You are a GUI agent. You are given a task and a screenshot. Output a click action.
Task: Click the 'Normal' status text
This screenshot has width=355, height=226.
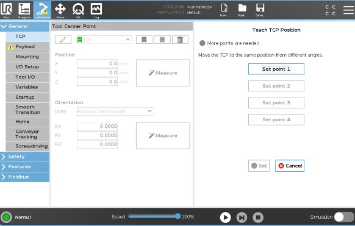click(x=23, y=217)
